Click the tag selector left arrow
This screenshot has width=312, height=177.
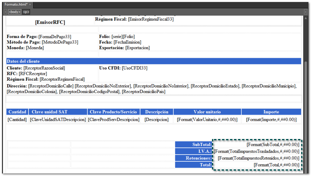tap(5, 12)
